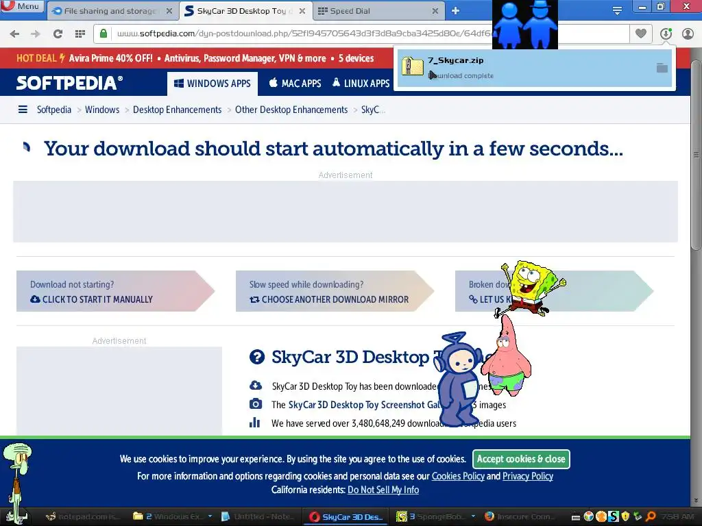Viewport: 702px width, 526px height.
Task: Open Insecure Connection Firefox taskbar item
Action: (x=520, y=516)
